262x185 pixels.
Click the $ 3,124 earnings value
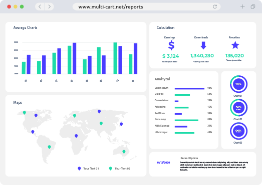(x=171, y=56)
